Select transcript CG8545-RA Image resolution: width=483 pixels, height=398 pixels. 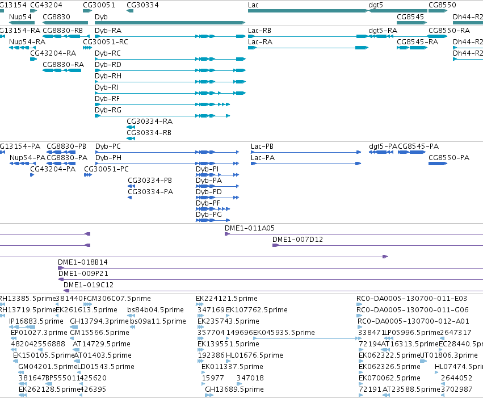click(417, 42)
